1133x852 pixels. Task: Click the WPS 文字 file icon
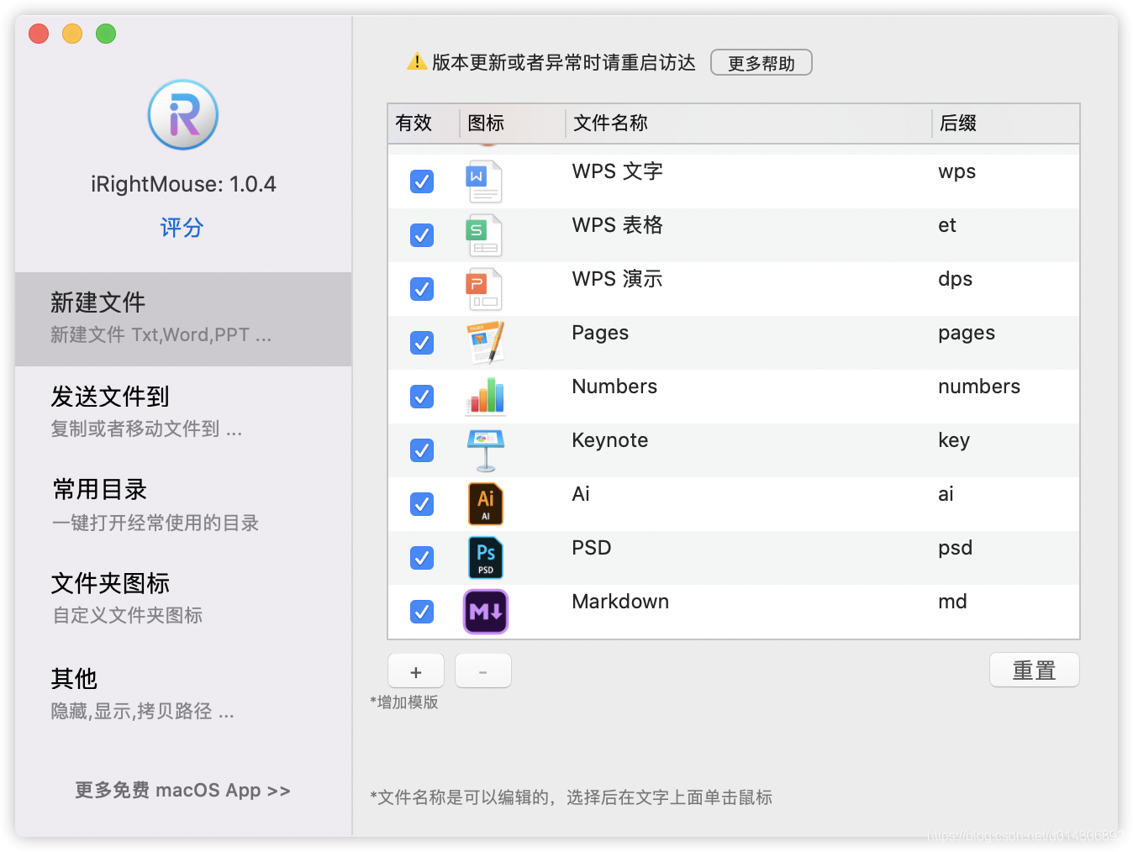[x=484, y=181]
